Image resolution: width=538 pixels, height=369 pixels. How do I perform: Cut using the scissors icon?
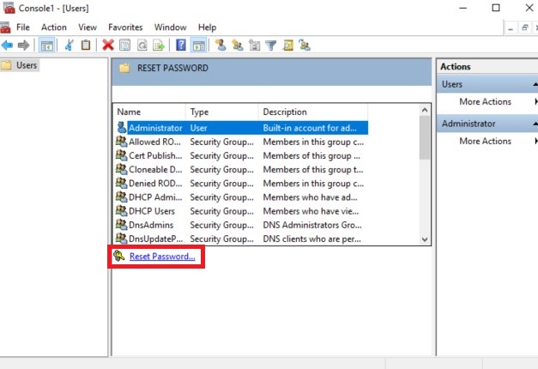pos(70,45)
